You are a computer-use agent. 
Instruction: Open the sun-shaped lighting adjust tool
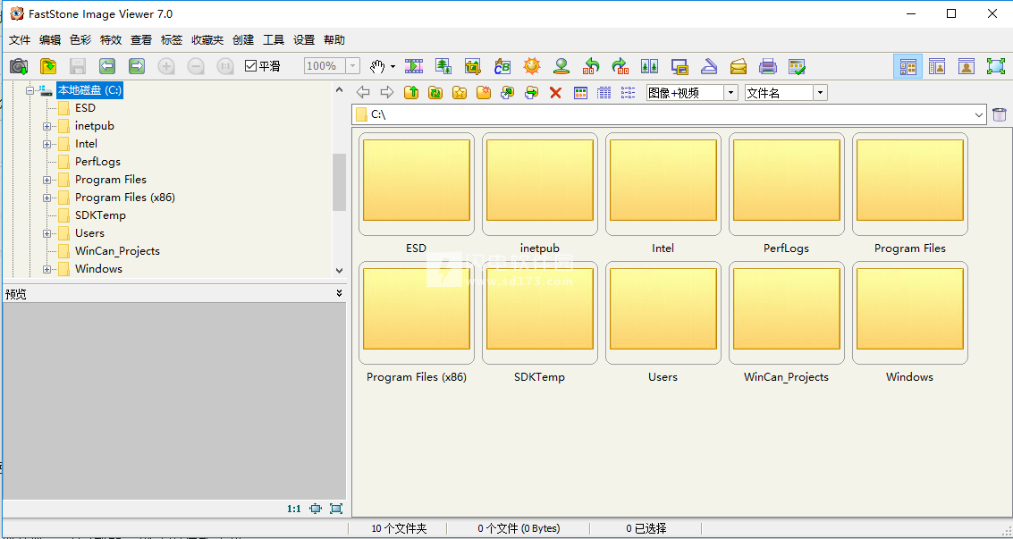click(532, 66)
